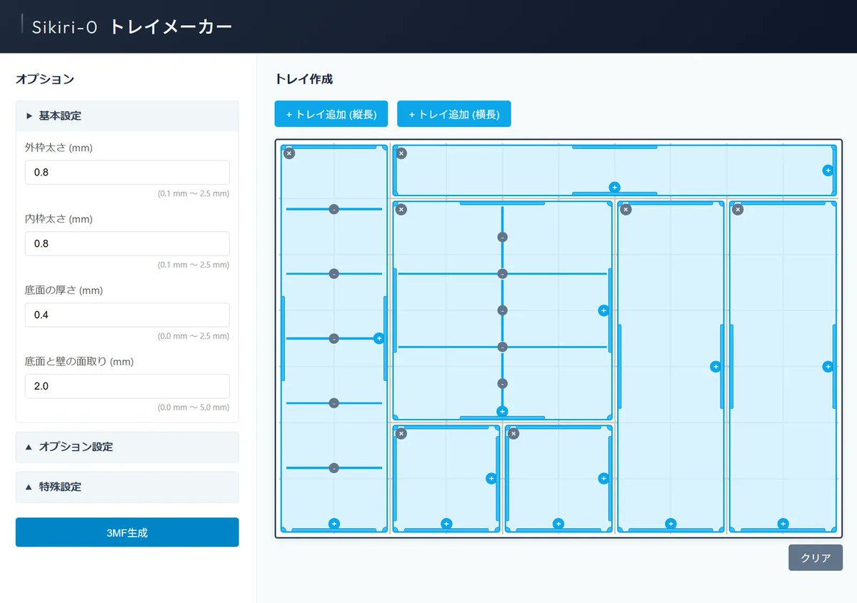Click the 底面と壁の面取り (mm) label
The image size is (857, 603).
pos(79,363)
